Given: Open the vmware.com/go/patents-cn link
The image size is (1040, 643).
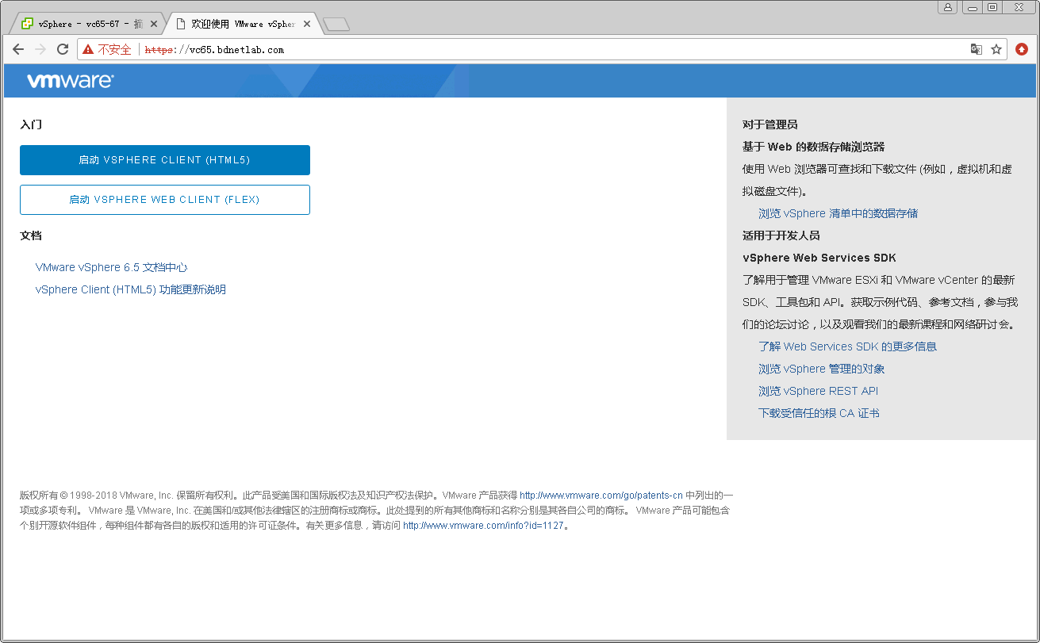Looking at the screenshot, I should (601, 495).
